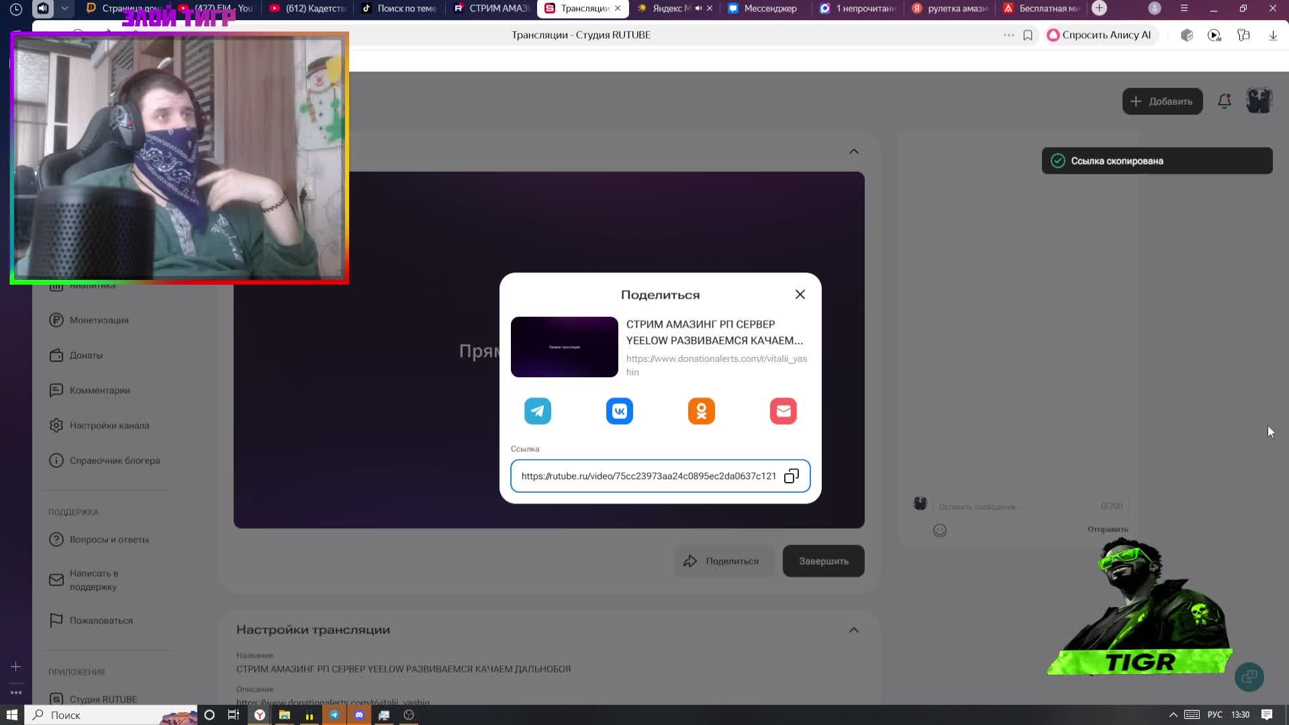1289x725 pixels.
Task: Copy the rutube video link icon
Action: (792, 476)
